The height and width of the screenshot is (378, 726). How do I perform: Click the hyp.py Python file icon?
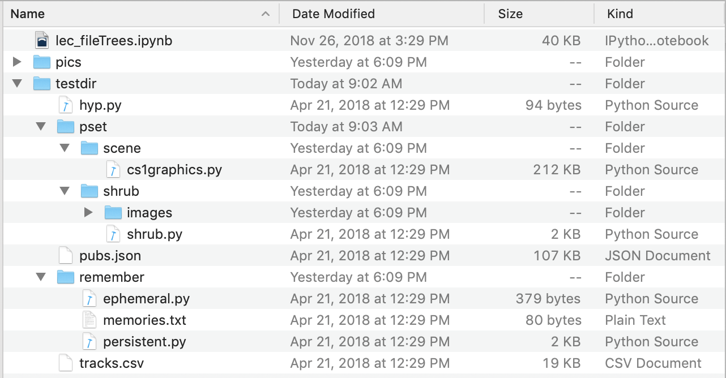(66, 105)
